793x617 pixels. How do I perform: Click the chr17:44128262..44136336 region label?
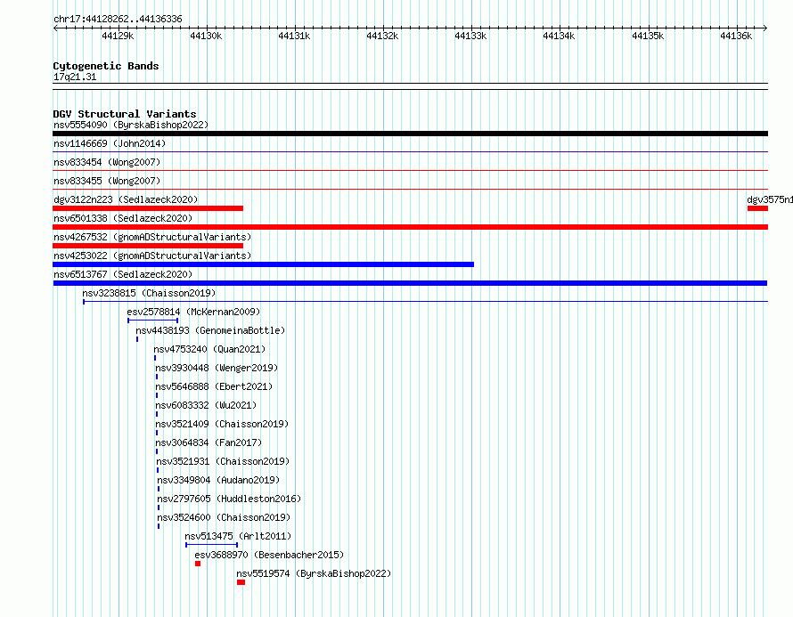[x=118, y=20]
